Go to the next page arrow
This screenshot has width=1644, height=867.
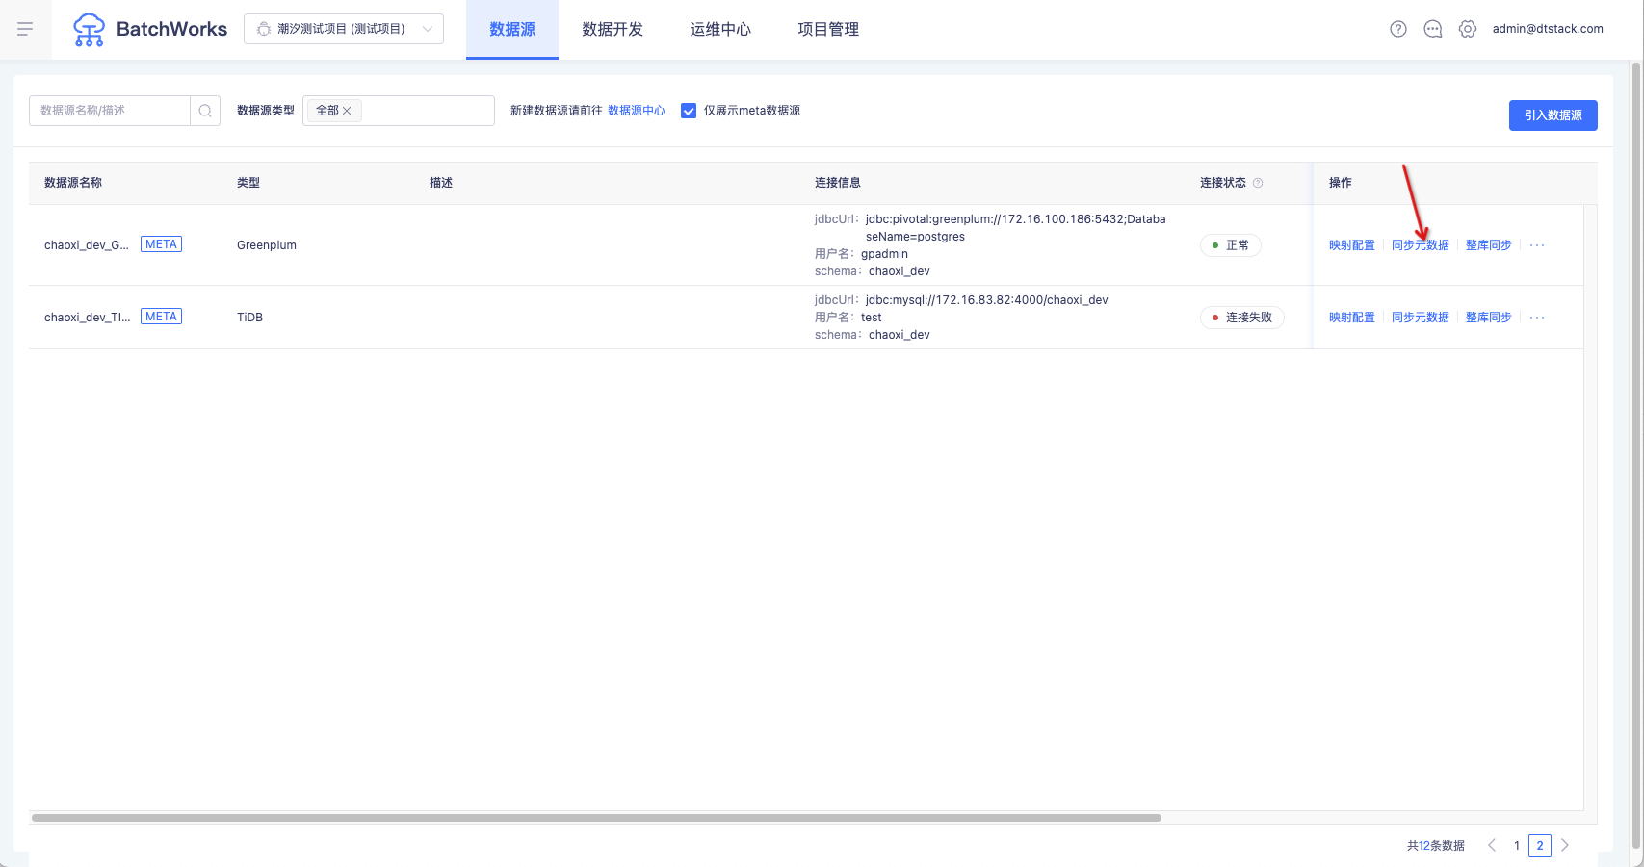1565,845
